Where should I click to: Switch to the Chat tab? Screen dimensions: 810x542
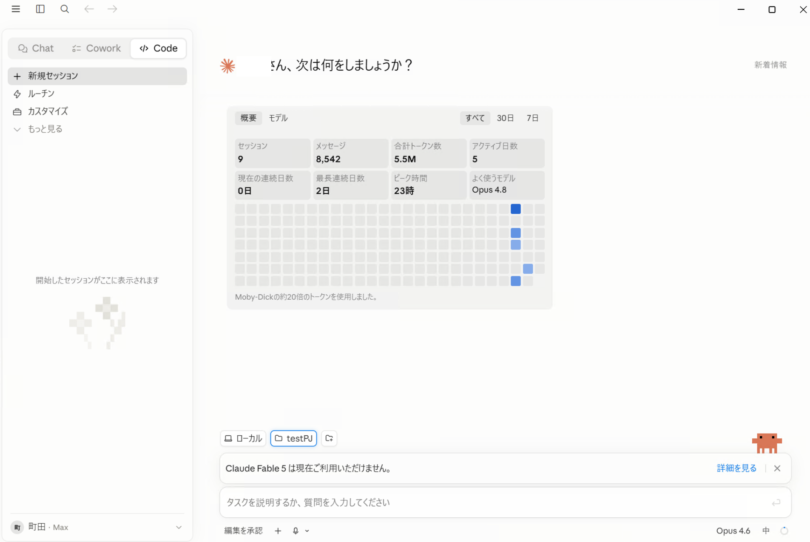point(36,48)
